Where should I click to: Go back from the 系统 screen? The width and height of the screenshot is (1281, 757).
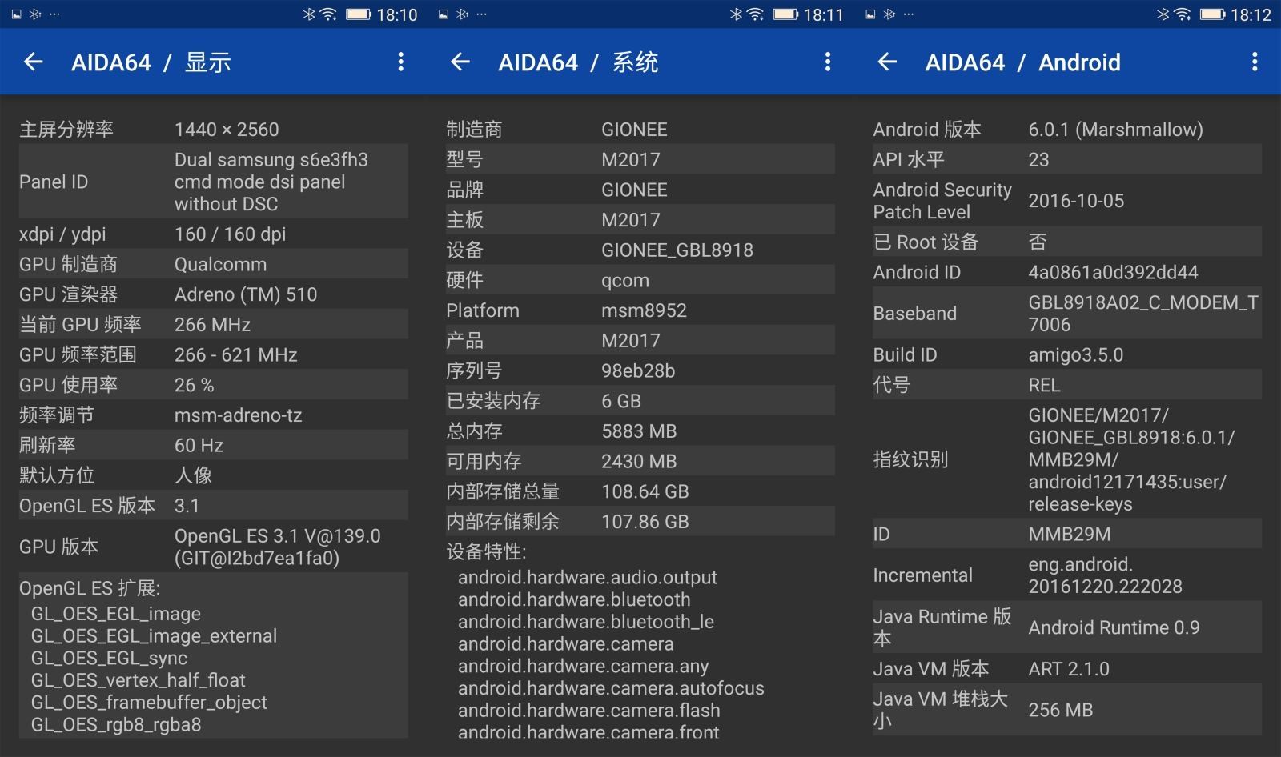point(460,62)
